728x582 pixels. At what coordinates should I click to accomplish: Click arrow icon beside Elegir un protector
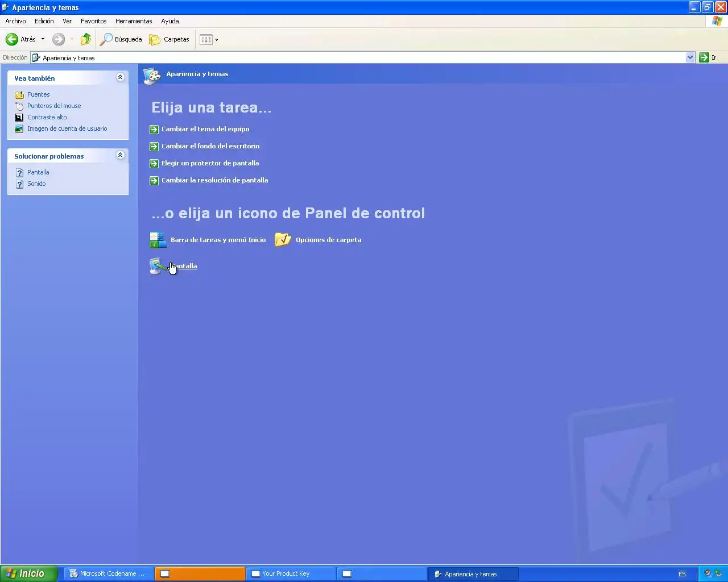(154, 164)
